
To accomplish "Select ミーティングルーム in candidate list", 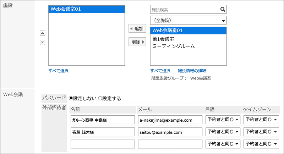I will (x=189, y=46).
